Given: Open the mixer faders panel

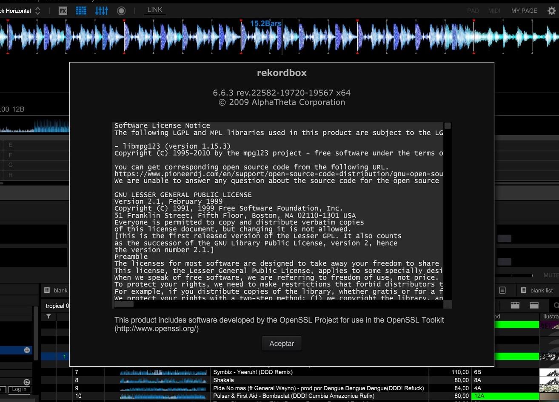Looking at the screenshot, I should (x=102, y=11).
